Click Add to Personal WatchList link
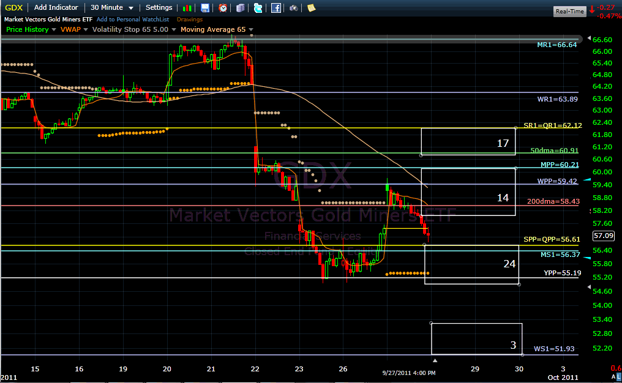The width and height of the screenshot is (622, 383). pyautogui.click(x=133, y=20)
